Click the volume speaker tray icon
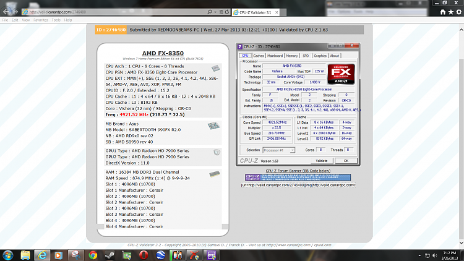 tap(435, 255)
